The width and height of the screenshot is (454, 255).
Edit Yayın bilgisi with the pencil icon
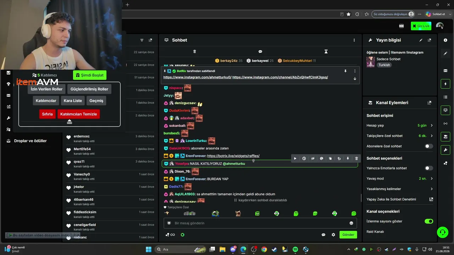tap(421, 40)
